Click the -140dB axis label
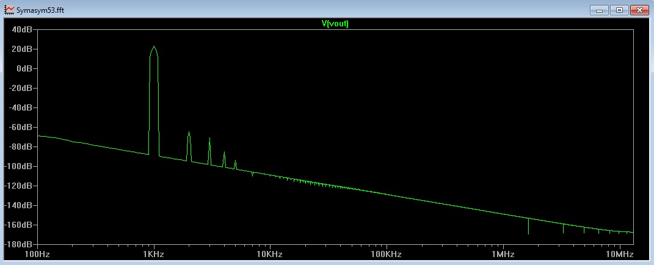The image size is (654, 265). click(19, 205)
